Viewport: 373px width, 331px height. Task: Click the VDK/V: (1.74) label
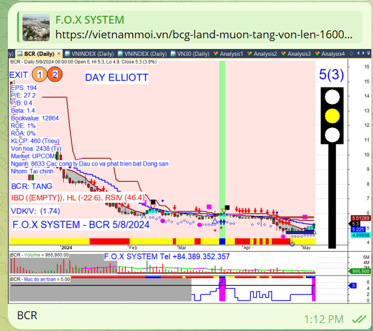point(35,211)
